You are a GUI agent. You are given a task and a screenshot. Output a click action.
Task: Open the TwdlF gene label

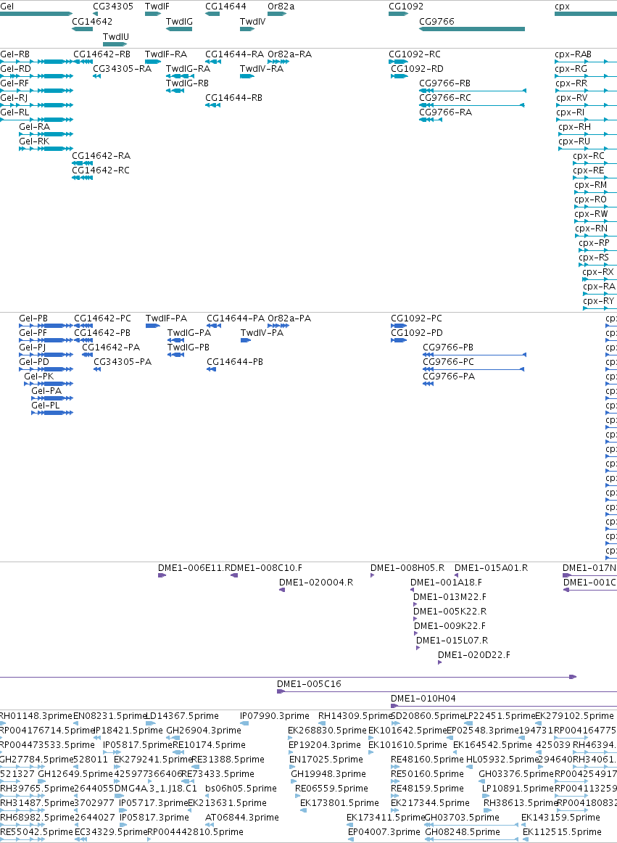(157, 7)
